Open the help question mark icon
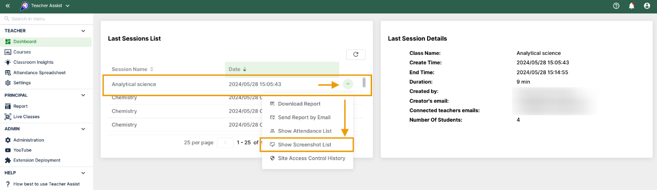657x190 pixels. click(x=616, y=6)
